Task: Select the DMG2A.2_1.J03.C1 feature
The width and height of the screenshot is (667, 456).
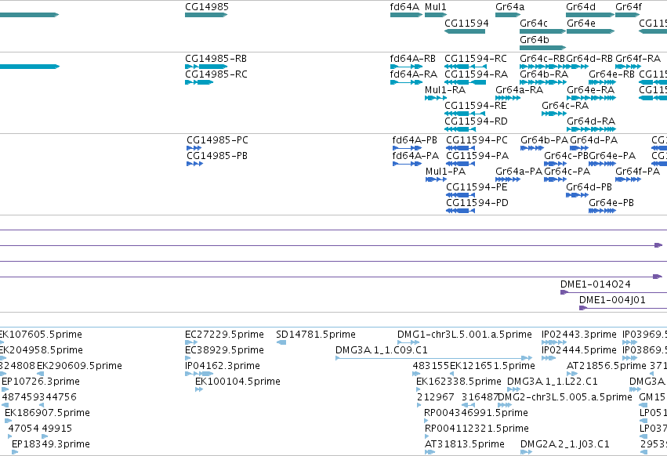Action: 526,452
